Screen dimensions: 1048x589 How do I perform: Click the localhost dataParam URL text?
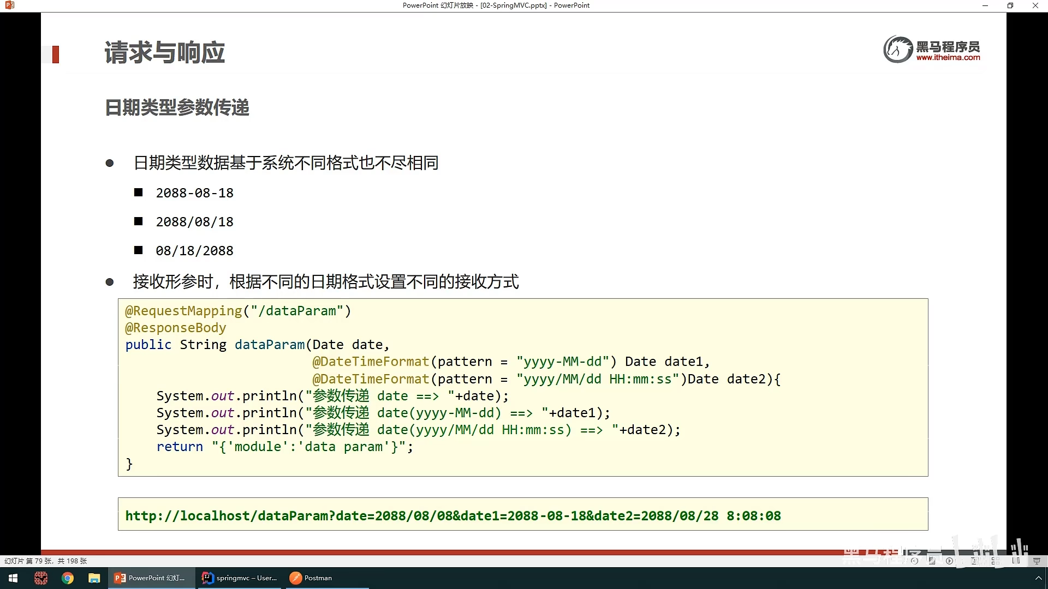[452, 516]
